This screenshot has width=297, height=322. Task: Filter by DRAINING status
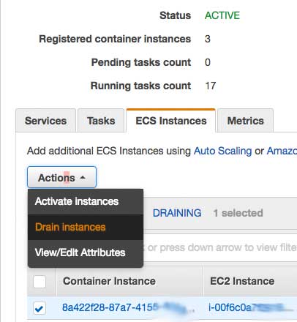(x=177, y=213)
